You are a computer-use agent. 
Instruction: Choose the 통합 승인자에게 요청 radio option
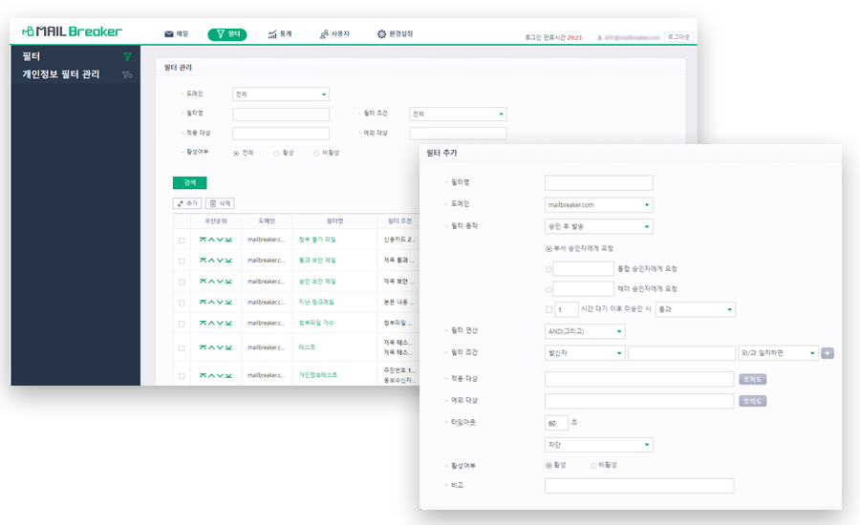[548, 269]
